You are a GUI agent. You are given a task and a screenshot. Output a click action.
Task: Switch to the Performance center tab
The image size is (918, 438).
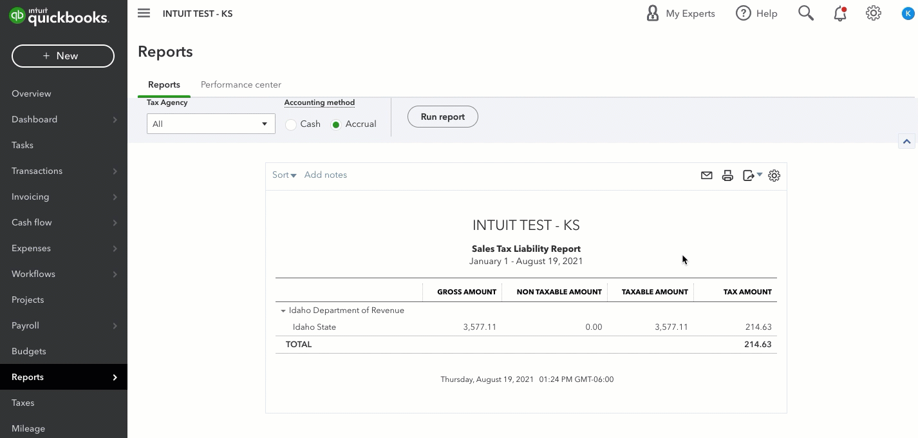pyautogui.click(x=241, y=84)
